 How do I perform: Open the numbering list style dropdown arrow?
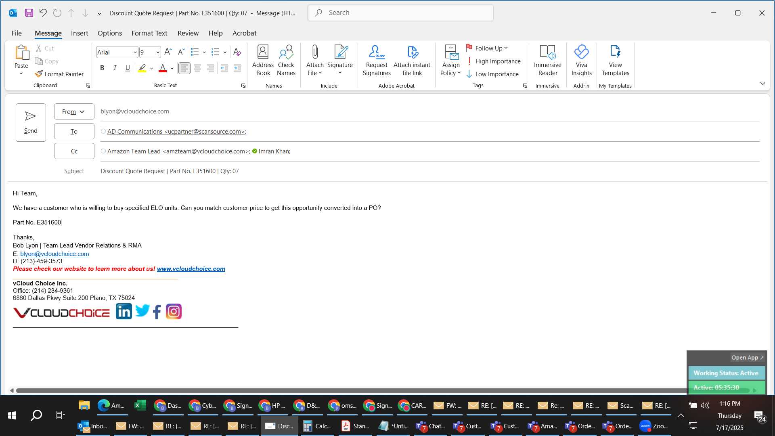pyautogui.click(x=225, y=52)
